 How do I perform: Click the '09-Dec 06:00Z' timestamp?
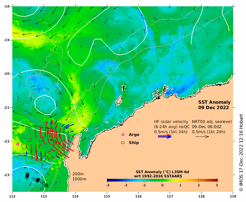[x=207, y=127]
